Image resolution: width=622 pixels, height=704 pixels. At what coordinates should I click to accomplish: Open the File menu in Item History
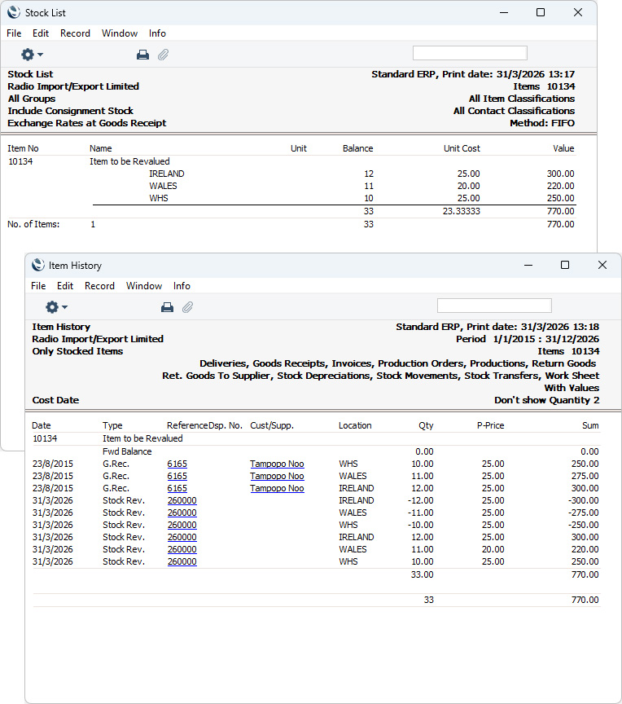[x=38, y=286]
